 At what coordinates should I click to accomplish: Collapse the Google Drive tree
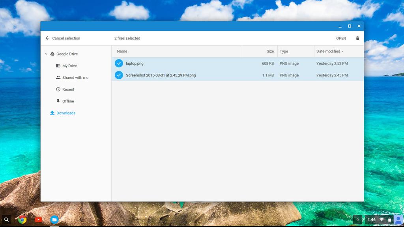[46, 54]
